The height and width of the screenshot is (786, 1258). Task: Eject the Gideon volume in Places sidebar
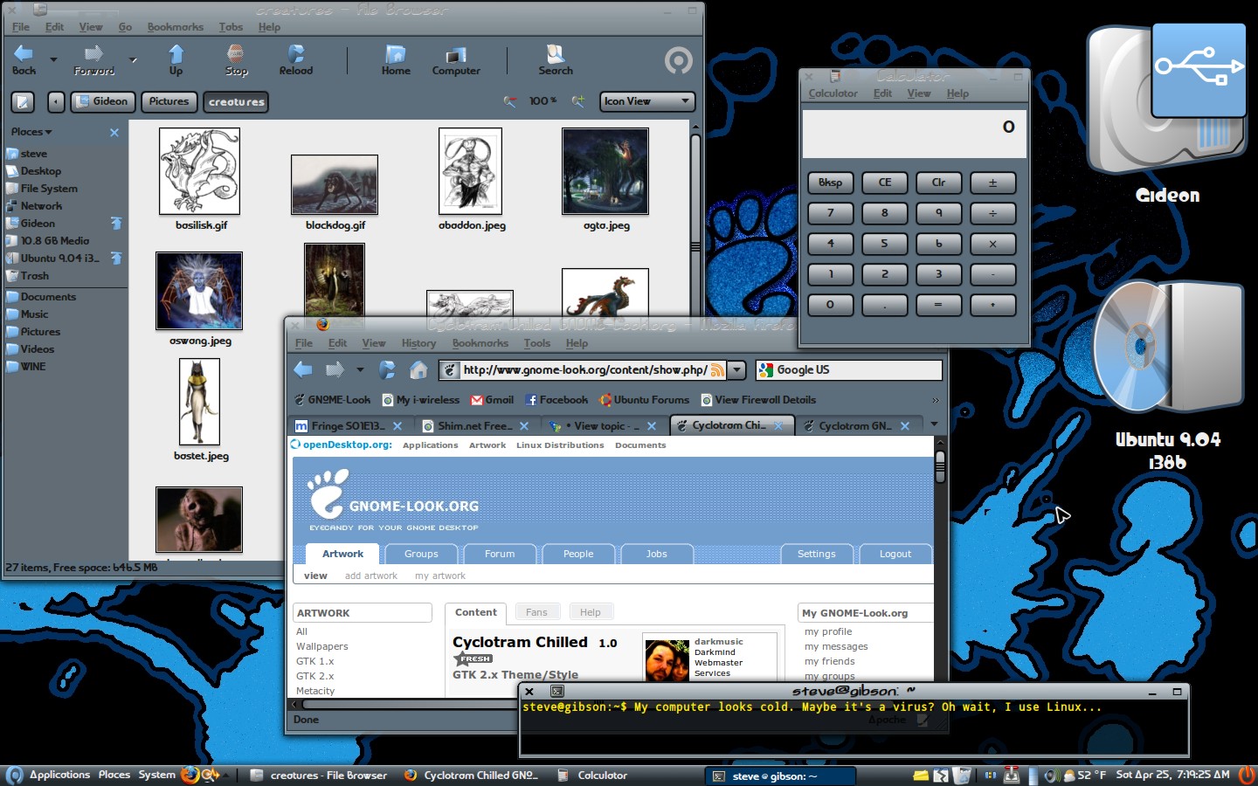click(116, 224)
